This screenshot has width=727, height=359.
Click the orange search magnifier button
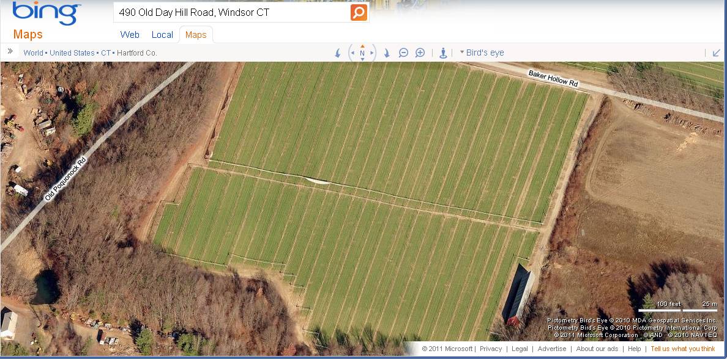(x=359, y=12)
